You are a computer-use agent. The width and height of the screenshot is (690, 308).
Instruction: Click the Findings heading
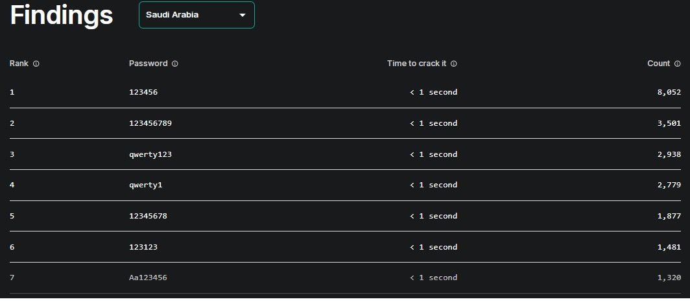(x=62, y=16)
